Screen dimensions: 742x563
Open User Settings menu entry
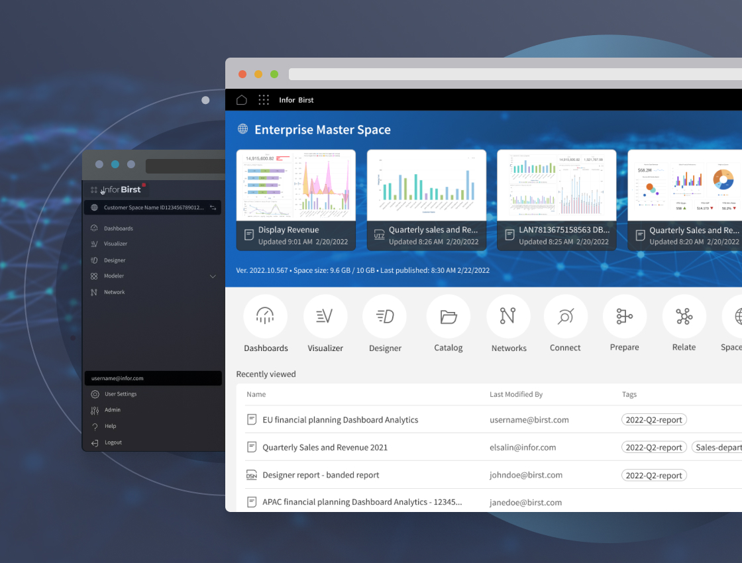[x=121, y=394]
